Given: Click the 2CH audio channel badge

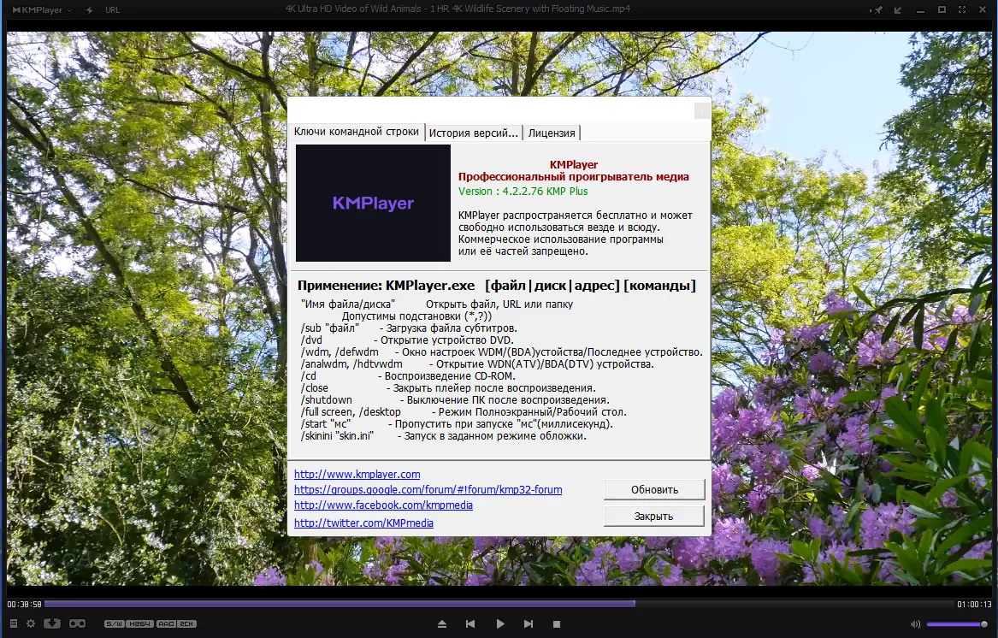Looking at the screenshot, I should [186, 623].
